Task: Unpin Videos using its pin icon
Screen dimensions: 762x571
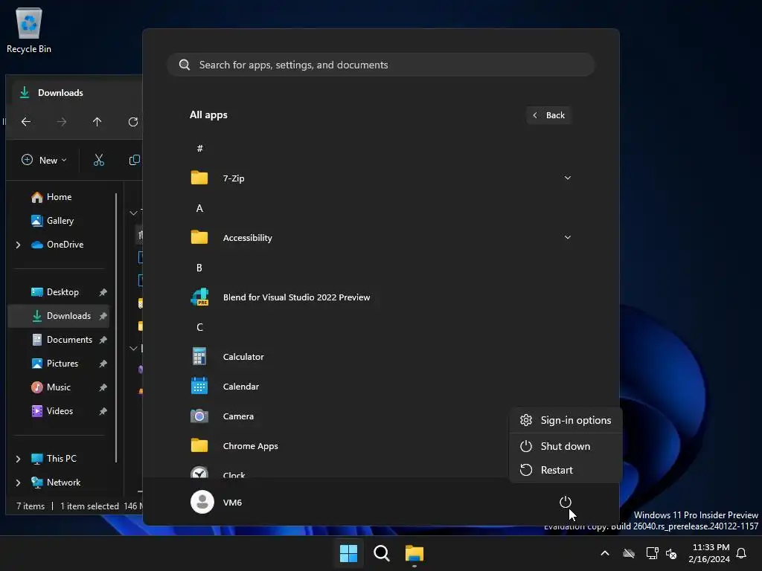Action: [x=103, y=411]
